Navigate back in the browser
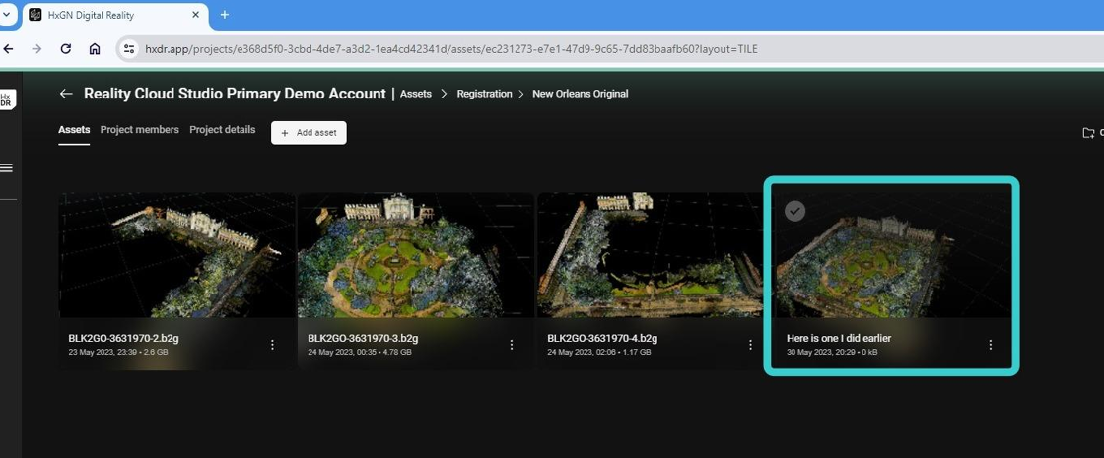 point(8,49)
